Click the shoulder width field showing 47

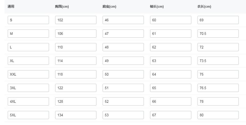click(123, 34)
